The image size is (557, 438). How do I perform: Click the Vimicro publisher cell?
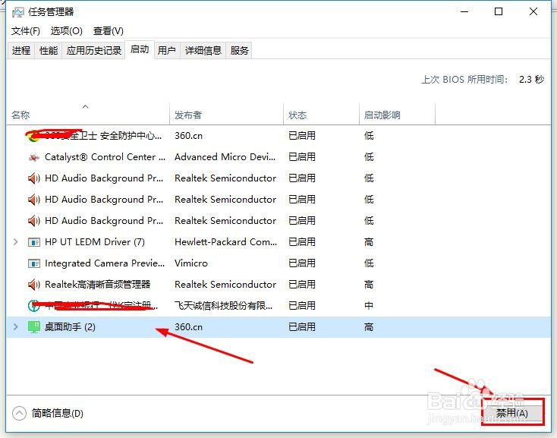191,263
